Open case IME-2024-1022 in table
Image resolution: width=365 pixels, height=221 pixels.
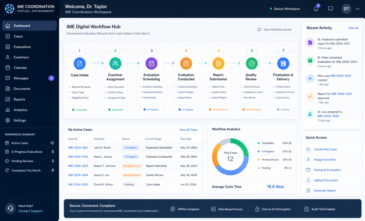pos(78,157)
